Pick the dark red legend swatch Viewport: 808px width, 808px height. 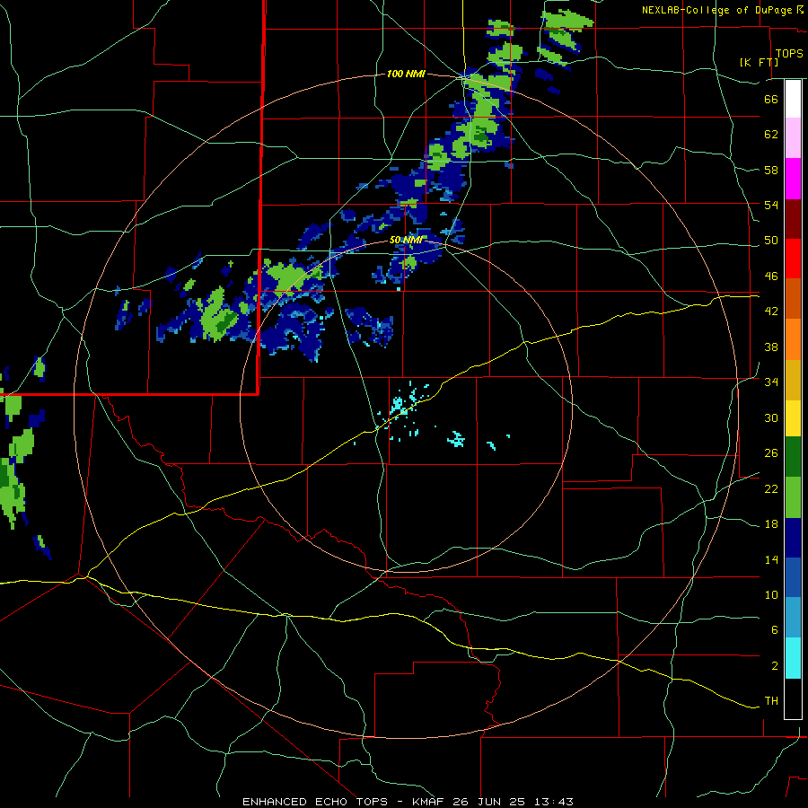793,218
